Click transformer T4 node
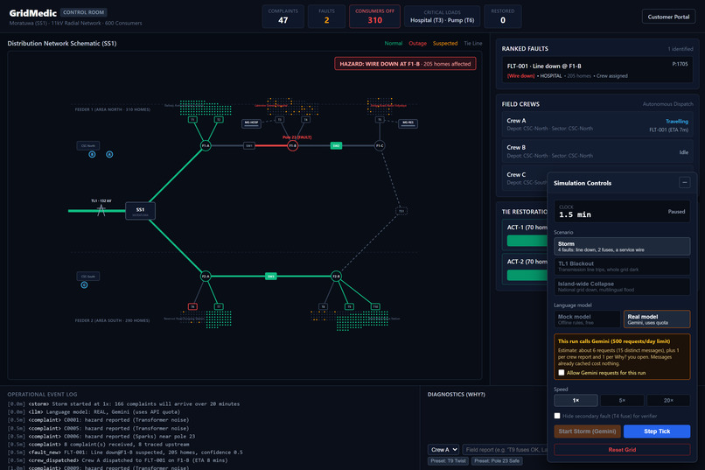Image resolution: width=705 pixels, height=470 pixels. tap(306, 120)
